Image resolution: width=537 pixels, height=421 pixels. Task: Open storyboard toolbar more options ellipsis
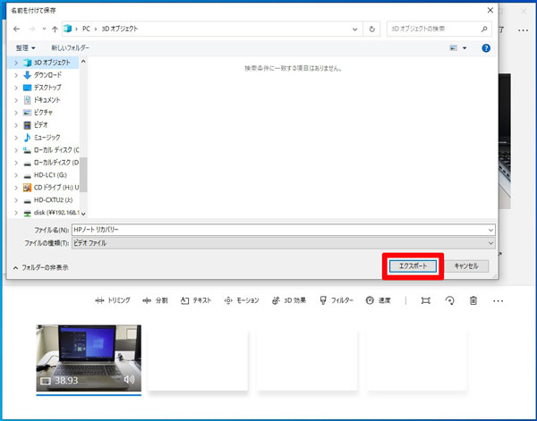498,301
